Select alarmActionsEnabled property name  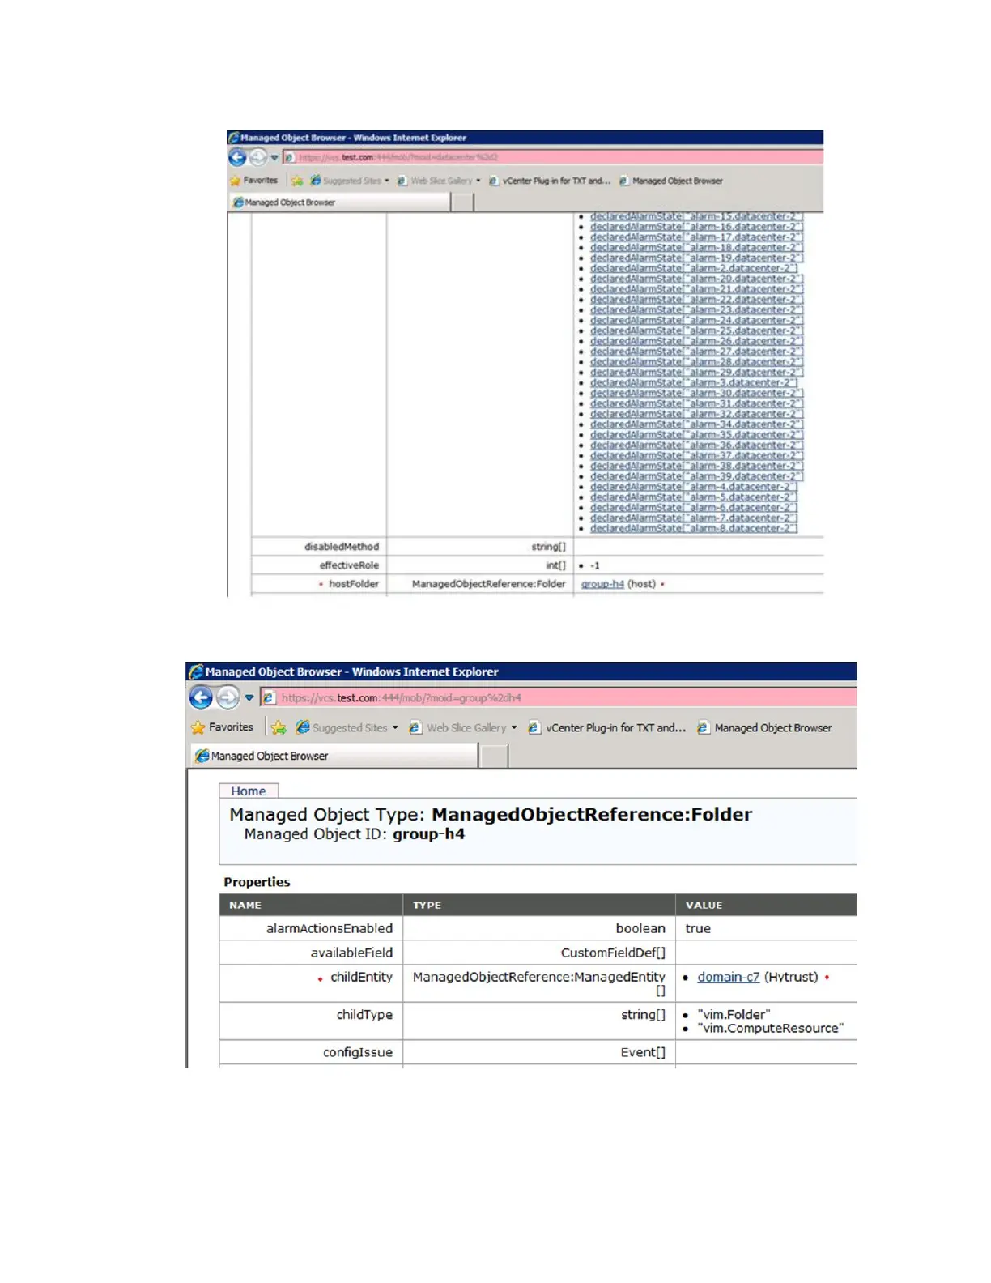pos(330,929)
